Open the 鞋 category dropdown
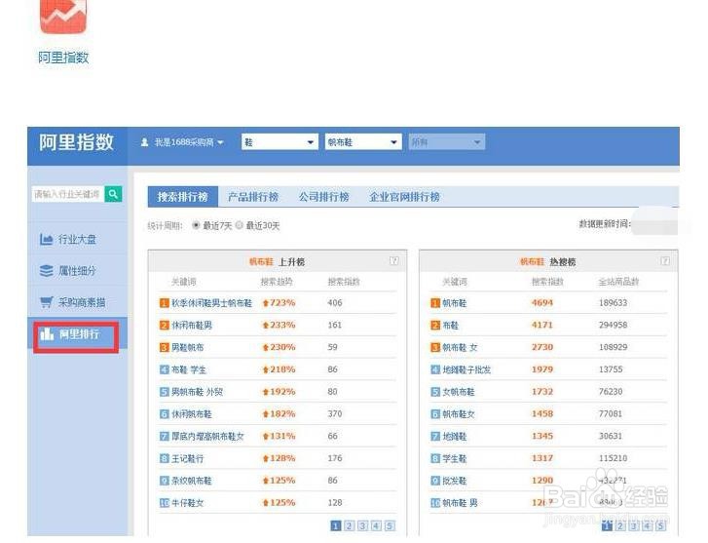Viewport: 708px width, 543px height. 279,142
